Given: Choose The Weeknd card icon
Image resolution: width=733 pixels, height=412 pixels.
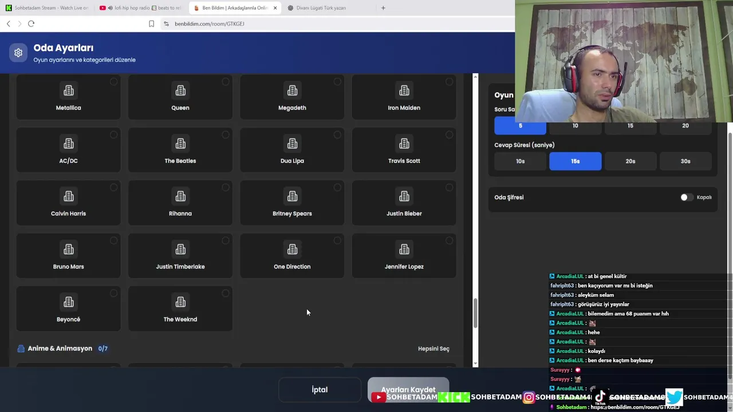Looking at the screenshot, I should pos(180,302).
